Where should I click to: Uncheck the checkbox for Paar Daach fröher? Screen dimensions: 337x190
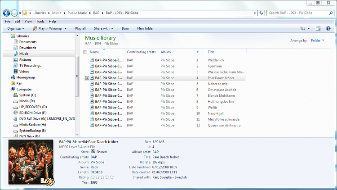point(87,78)
